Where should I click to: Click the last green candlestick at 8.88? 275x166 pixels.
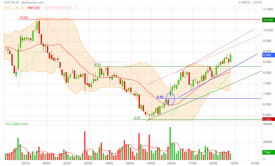[x=231, y=58]
